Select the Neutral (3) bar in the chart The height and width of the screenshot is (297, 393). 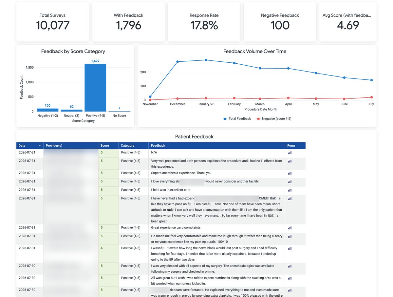72,111
